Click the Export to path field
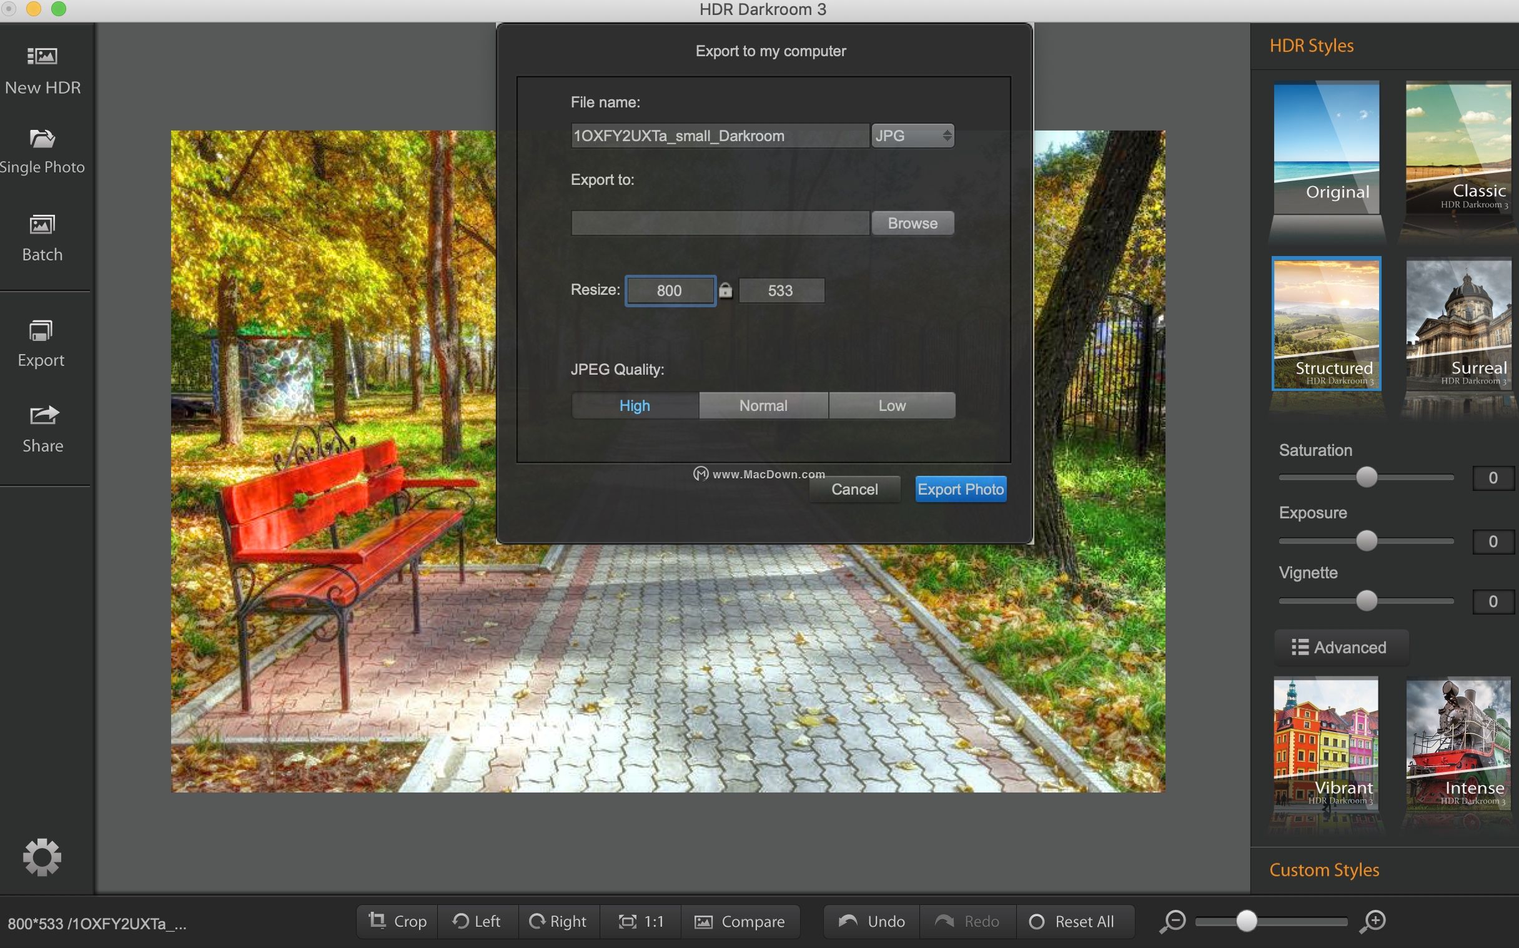Image resolution: width=1519 pixels, height=948 pixels. click(x=720, y=223)
